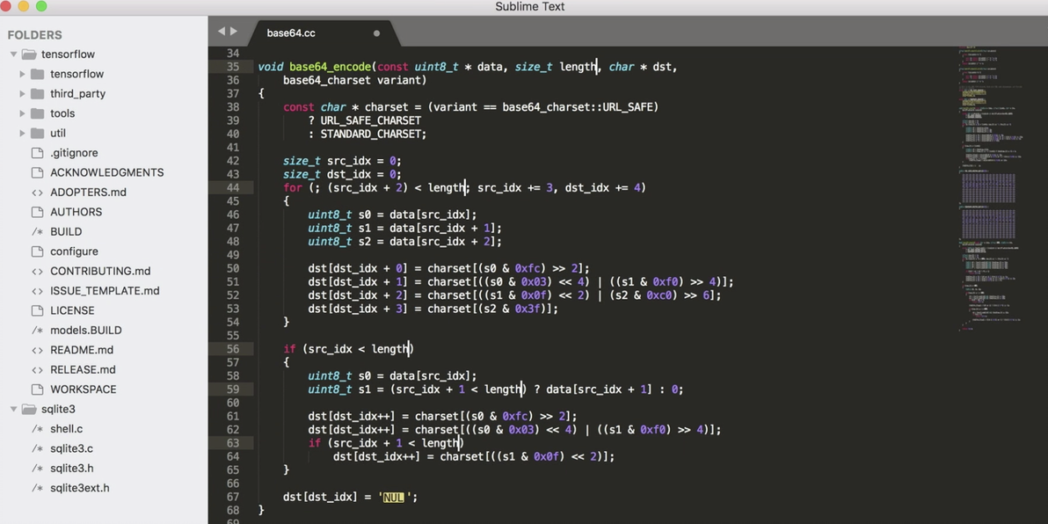Open the WORKSPACE file
1048x524 pixels.
(84, 389)
